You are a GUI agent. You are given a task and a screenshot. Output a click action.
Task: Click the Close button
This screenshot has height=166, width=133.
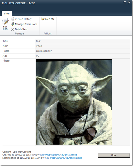114,155
